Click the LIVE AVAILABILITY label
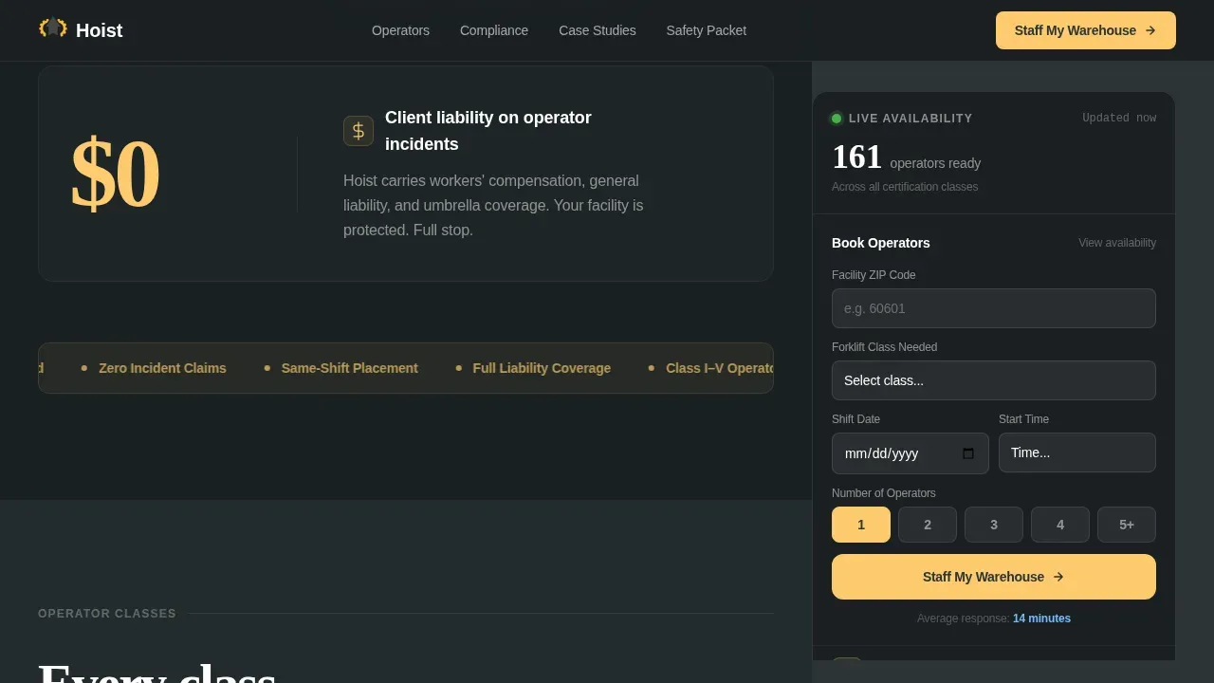This screenshot has height=683, width=1214. pos(910,119)
